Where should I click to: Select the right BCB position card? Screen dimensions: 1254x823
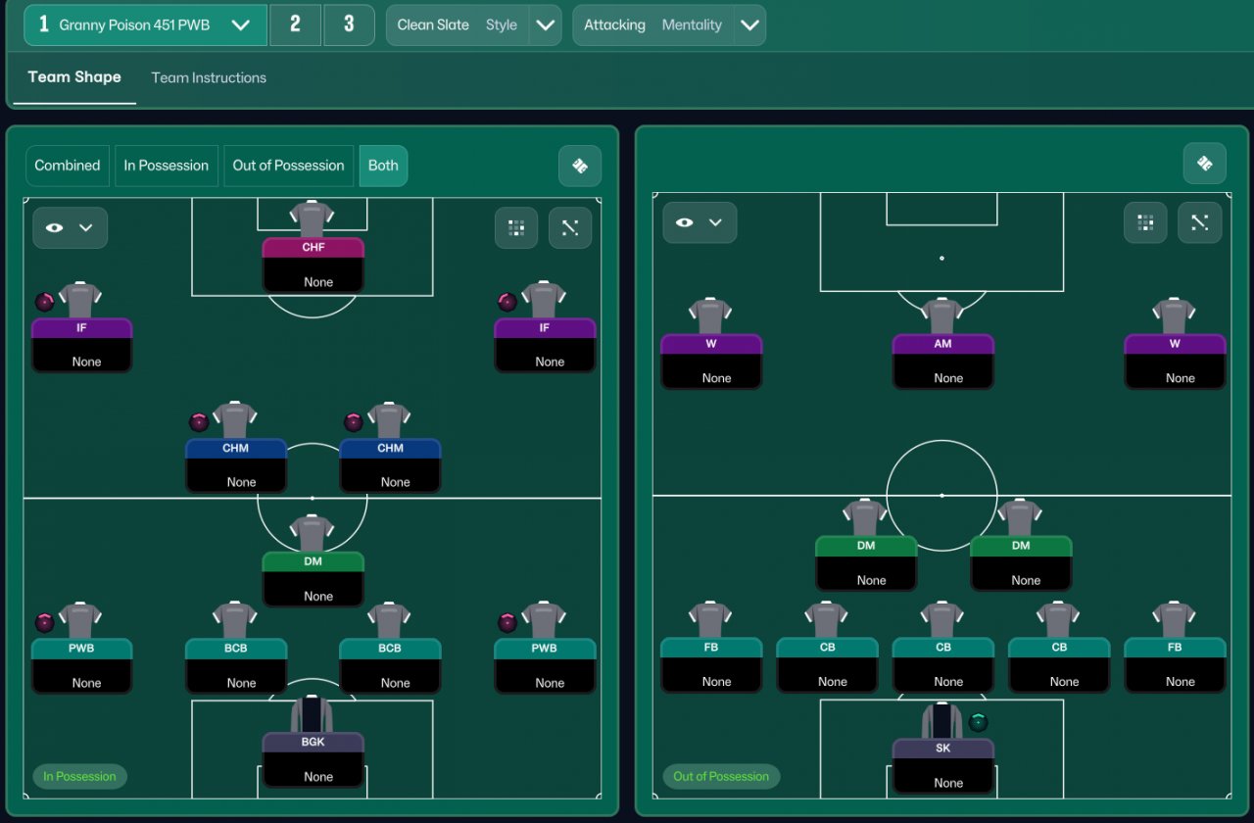click(x=390, y=666)
